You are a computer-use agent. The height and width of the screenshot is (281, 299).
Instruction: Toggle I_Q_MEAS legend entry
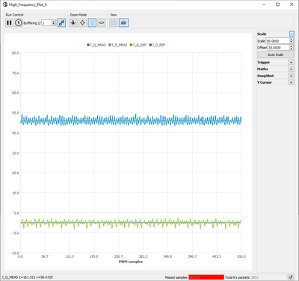coord(96,45)
